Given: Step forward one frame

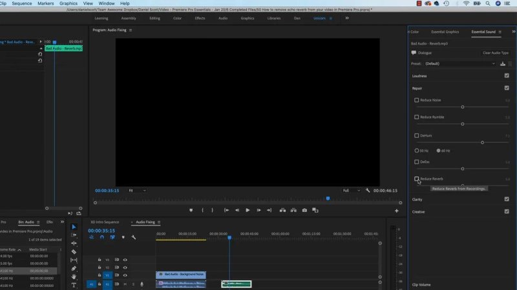Looking at the screenshot, I should (x=259, y=210).
